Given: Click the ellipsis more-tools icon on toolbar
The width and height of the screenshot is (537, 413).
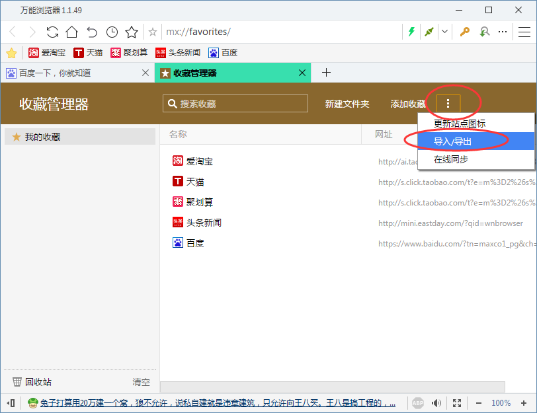Looking at the screenshot, I should (x=503, y=31).
